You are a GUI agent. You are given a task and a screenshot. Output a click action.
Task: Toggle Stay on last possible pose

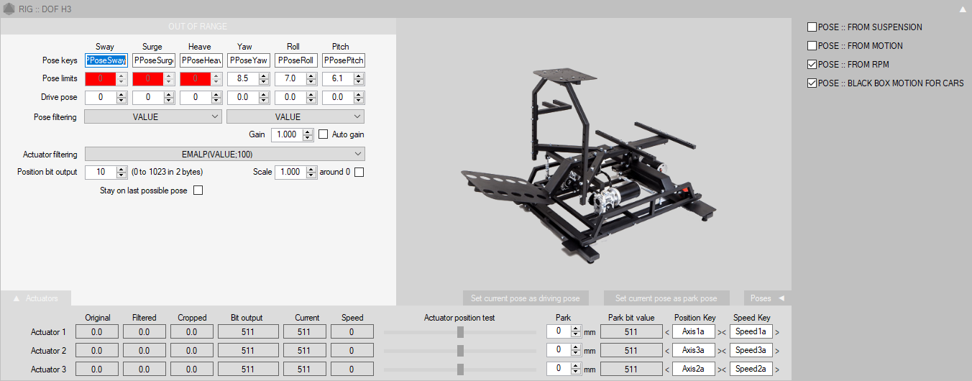[198, 190]
